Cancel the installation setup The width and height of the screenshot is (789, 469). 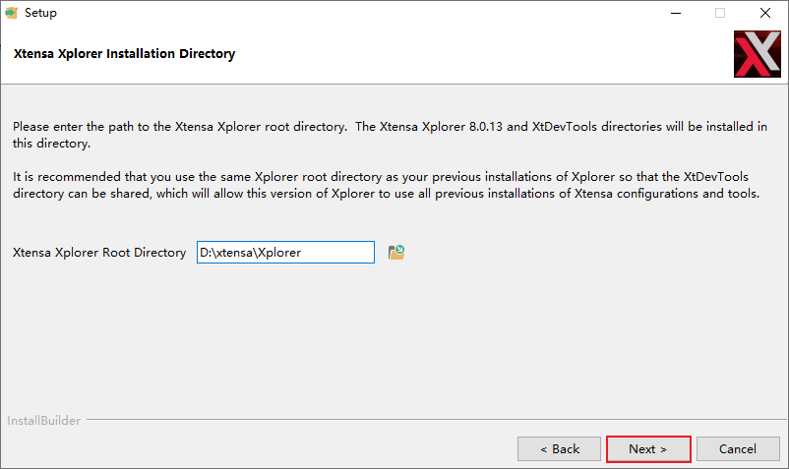[738, 449]
